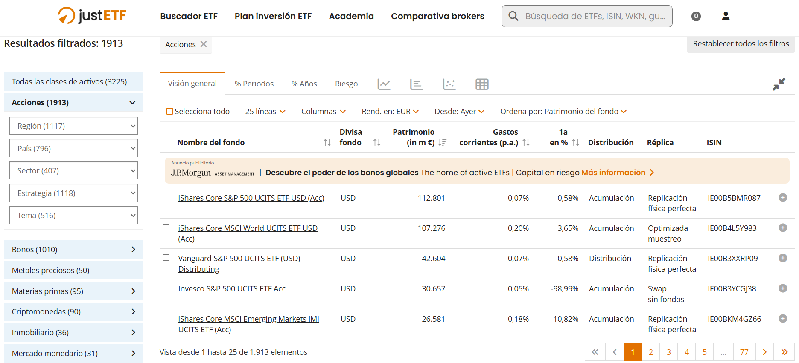799x363 pixels.
Task: Expand the Bonos asset class
Action: click(x=73, y=250)
